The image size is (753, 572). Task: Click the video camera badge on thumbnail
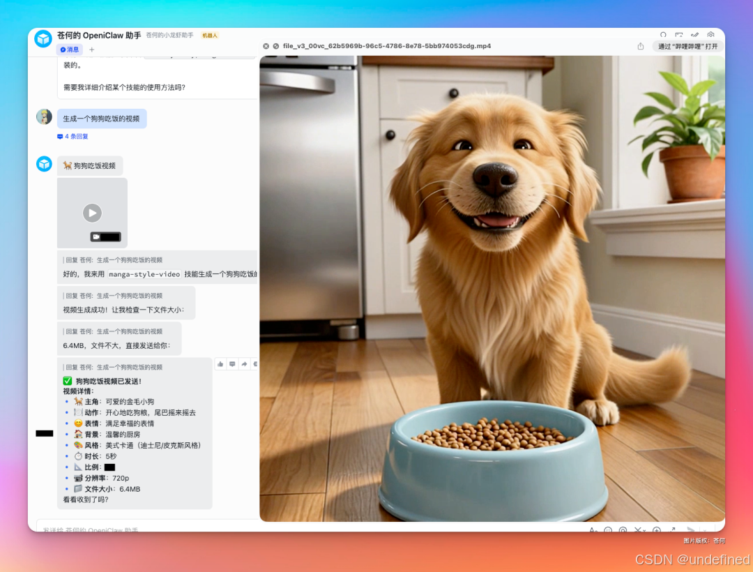(105, 236)
